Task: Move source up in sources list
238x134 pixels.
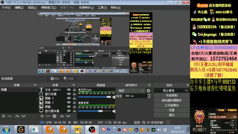Action: pyautogui.click(x=62, y=116)
